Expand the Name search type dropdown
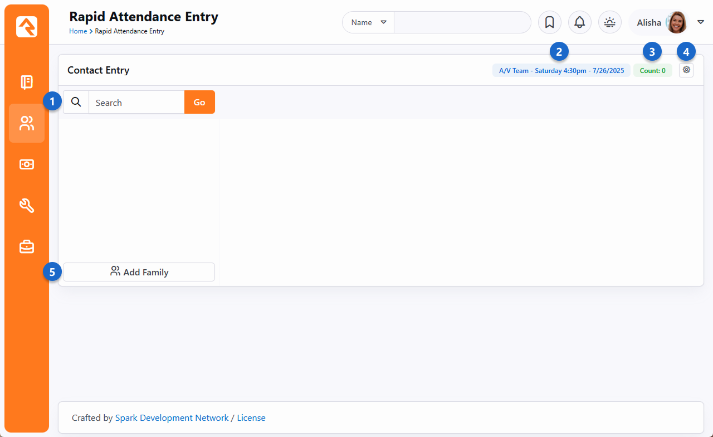The image size is (713, 437). (x=368, y=22)
